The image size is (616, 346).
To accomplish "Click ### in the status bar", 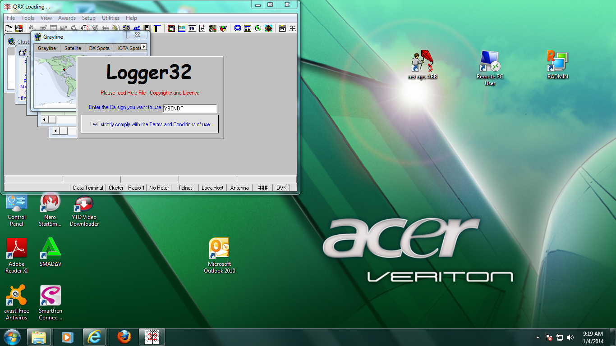I will (x=263, y=188).
